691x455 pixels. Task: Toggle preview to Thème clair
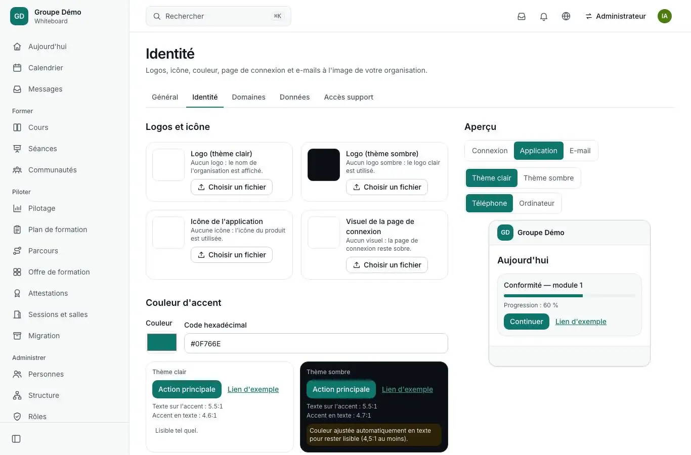491,178
